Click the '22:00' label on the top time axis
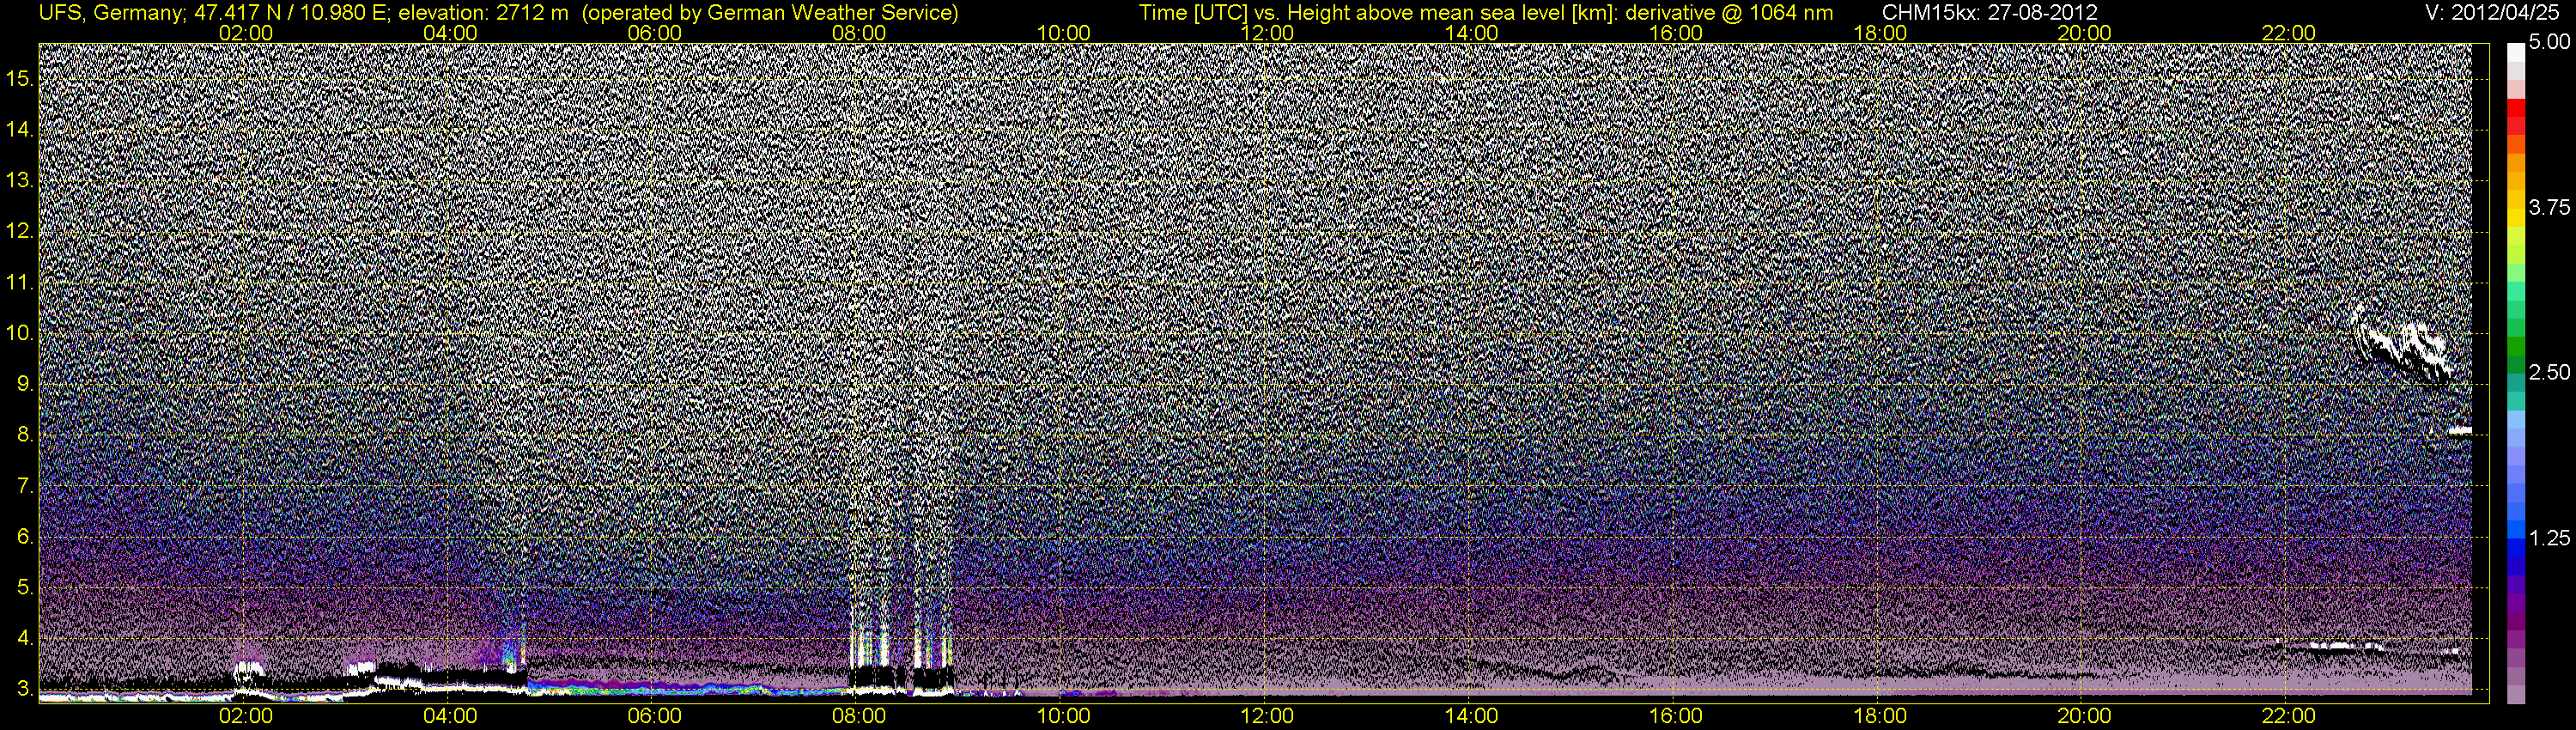 (x=2289, y=33)
